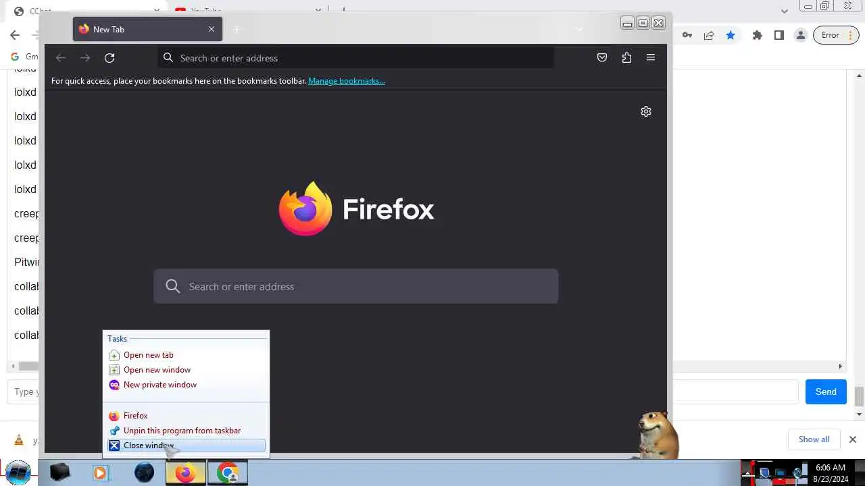
Task: Open the Chrome extensions puzzle icon
Action: 758,35
